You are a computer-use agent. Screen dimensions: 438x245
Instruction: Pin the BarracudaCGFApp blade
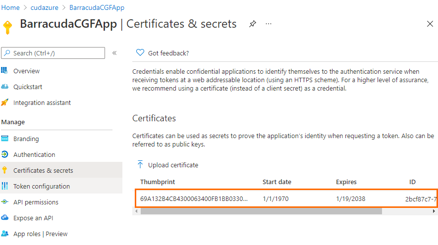[253, 24]
